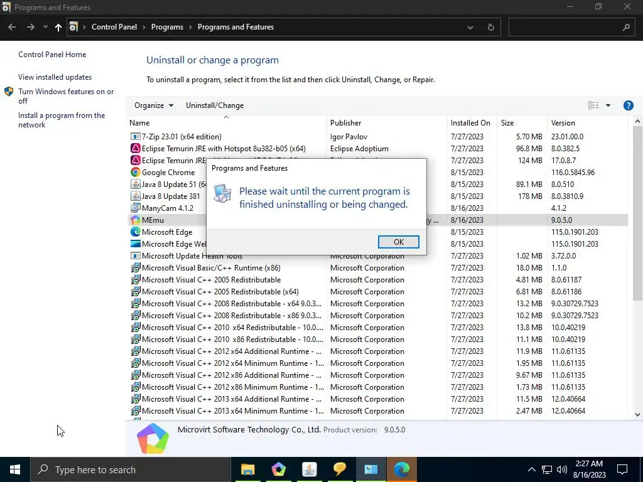Open Control Panel Home link
643x482 pixels.
(52, 55)
